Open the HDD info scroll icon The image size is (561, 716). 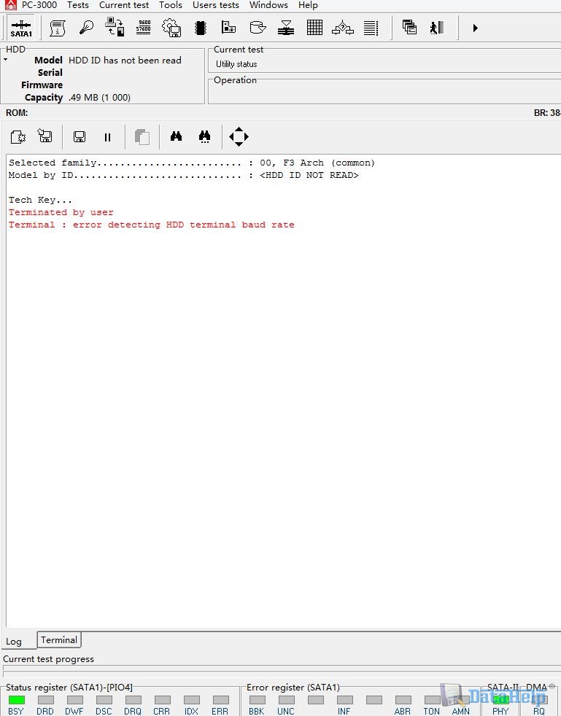tap(58, 28)
